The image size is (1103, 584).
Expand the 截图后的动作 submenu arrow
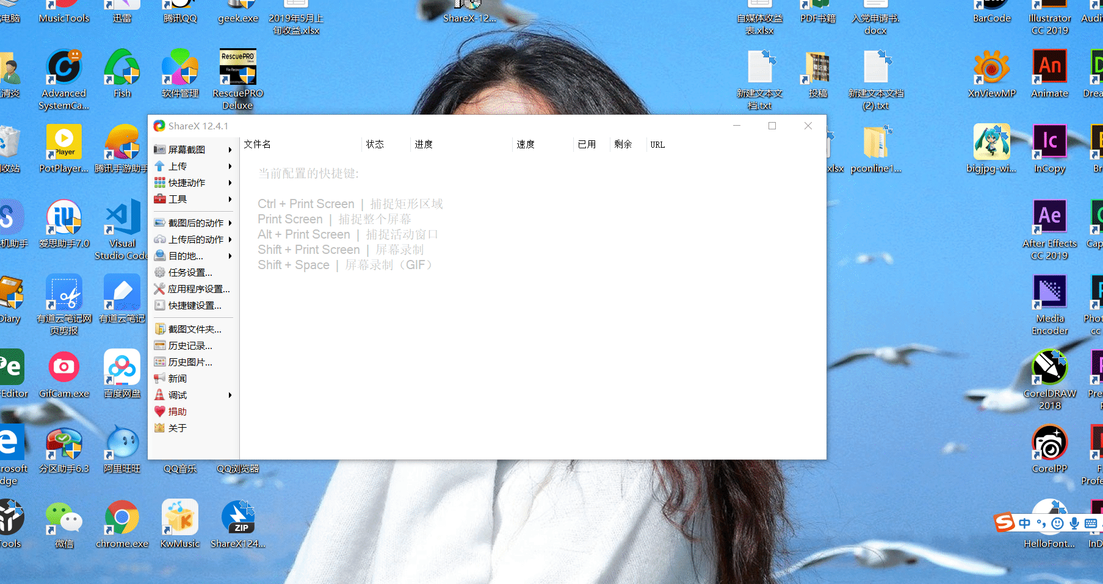click(230, 223)
